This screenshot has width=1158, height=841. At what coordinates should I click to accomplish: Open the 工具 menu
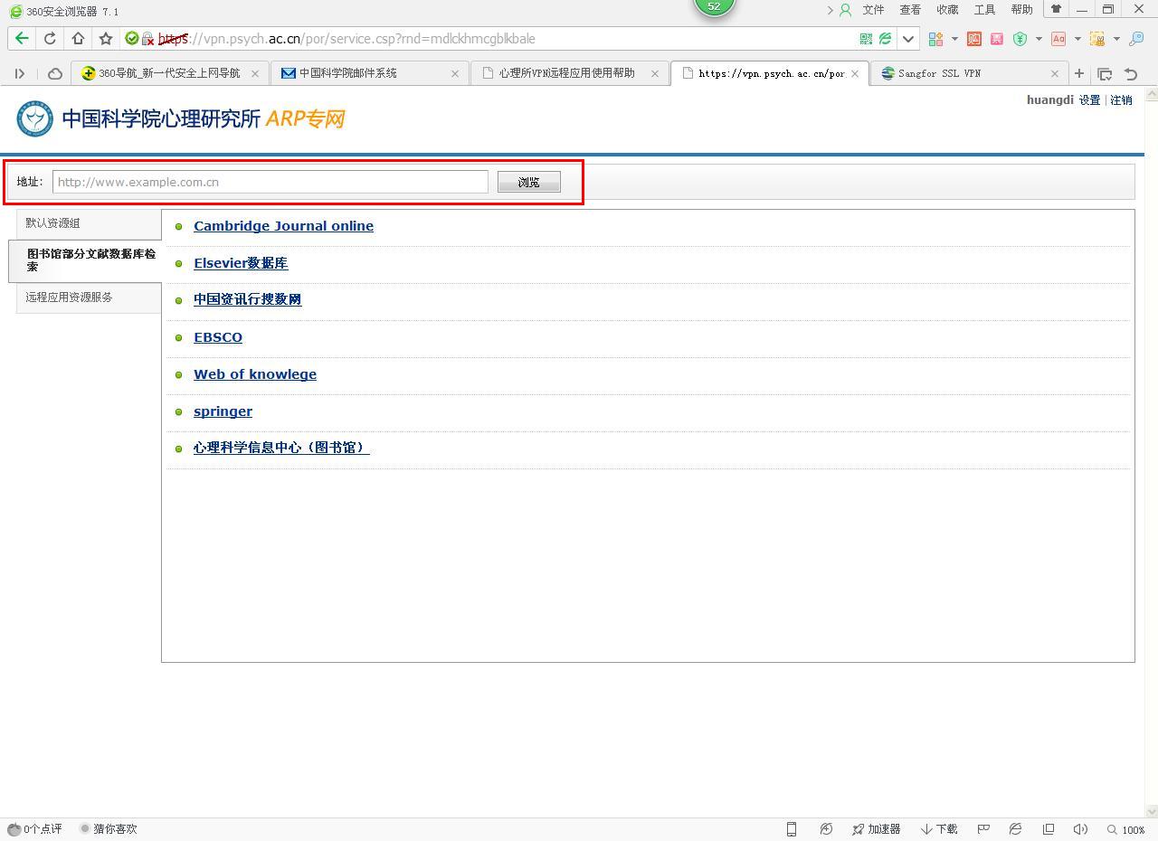[984, 10]
